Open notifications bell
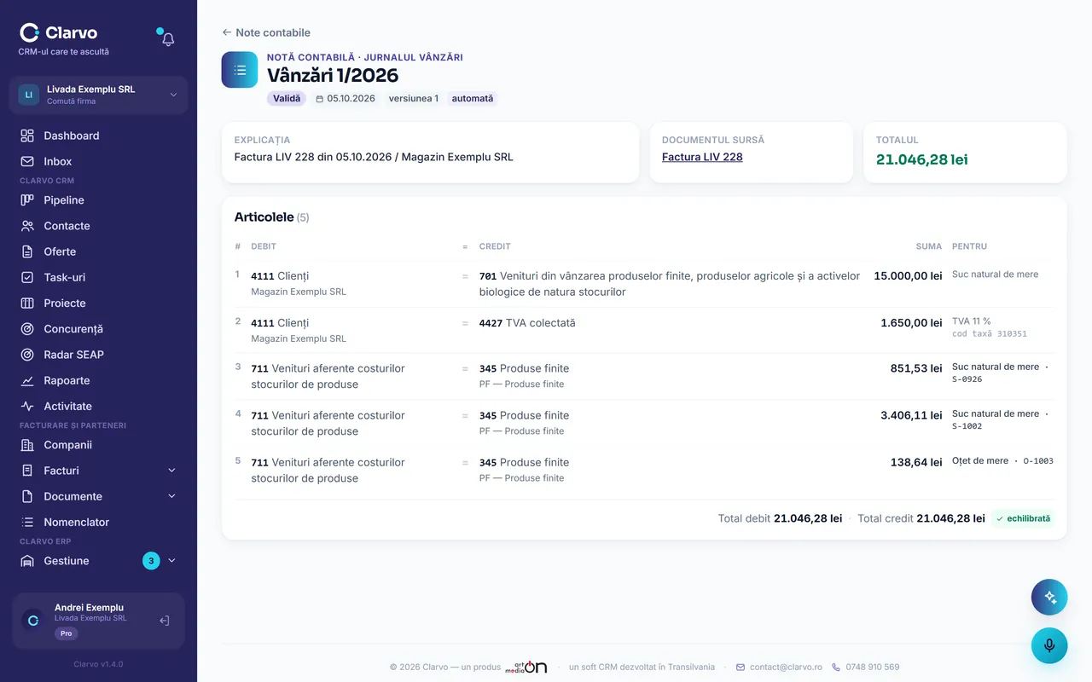The height and width of the screenshot is (682, 1092). [168, 39]
